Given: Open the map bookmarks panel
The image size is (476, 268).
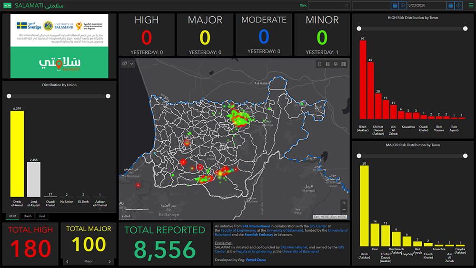Looking at the screenshot, I should 320,64.
